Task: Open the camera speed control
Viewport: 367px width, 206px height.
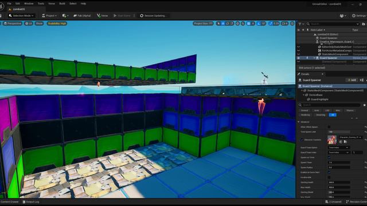Action: (x=285, y=23)
